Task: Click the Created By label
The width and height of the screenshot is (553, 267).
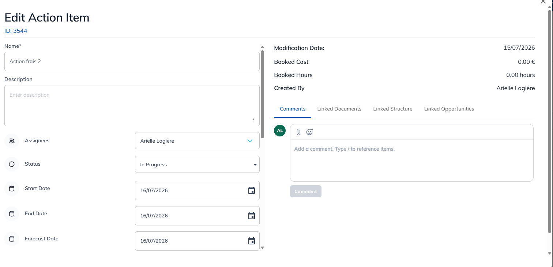Action: (x=289, y=88)
